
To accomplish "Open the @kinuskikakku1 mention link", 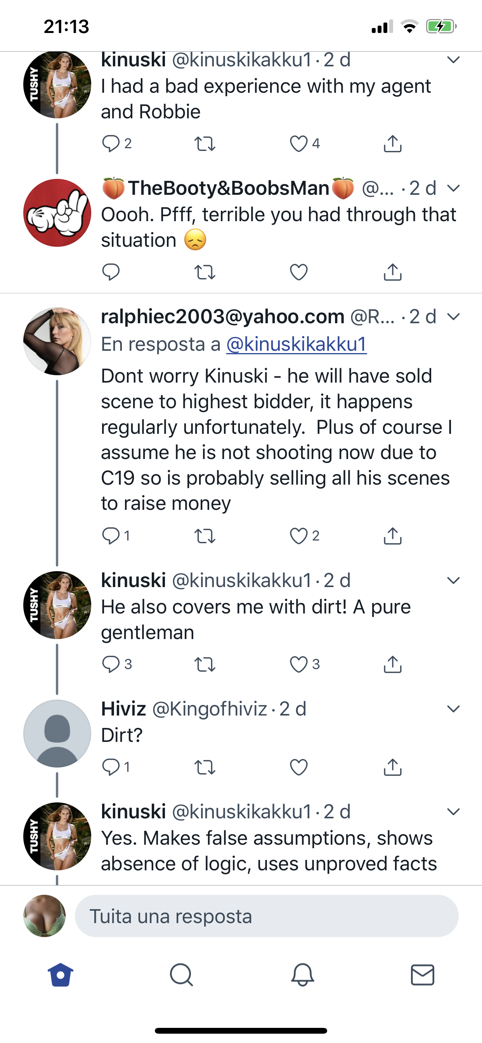I will [x=296, y=345].
